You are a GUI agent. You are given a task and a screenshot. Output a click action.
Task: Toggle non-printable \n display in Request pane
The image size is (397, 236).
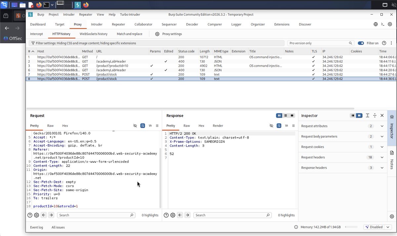150,126
